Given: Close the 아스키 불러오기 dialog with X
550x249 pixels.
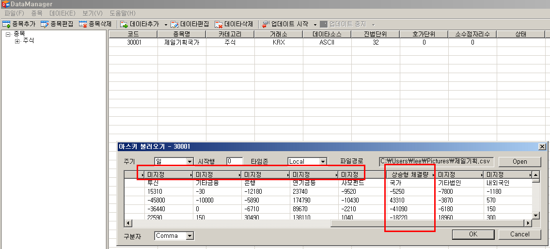Looking at the screenshot, I should click(542, 147).
